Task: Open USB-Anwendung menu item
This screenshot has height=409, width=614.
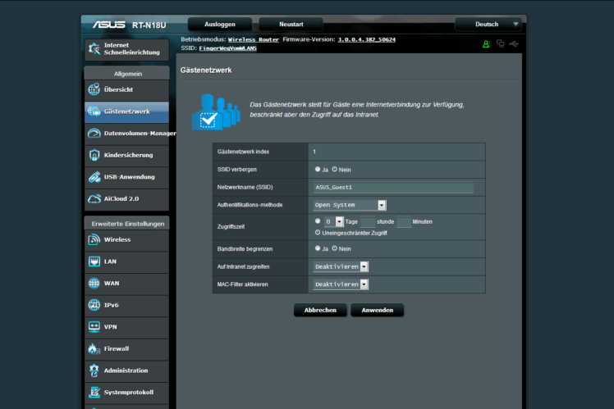Action: click(127, 177)
